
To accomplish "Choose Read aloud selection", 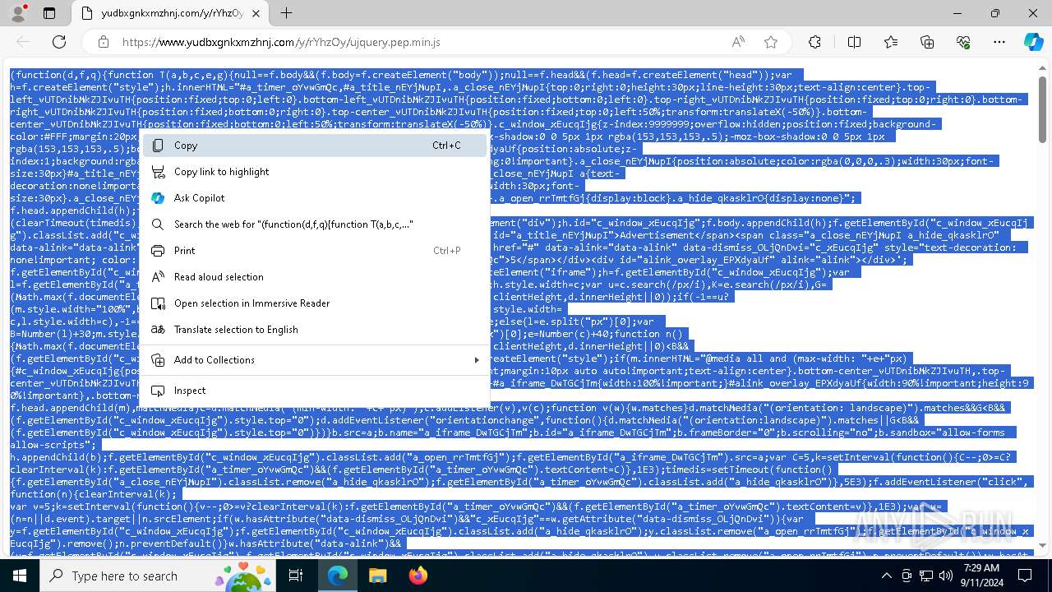I will (316, 277).
